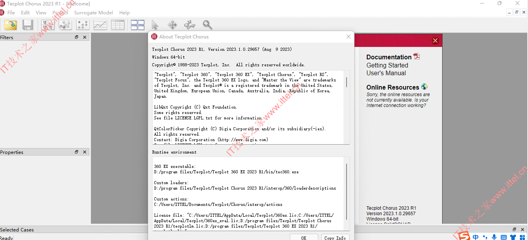Open the Edit menu

coord(25,12)
